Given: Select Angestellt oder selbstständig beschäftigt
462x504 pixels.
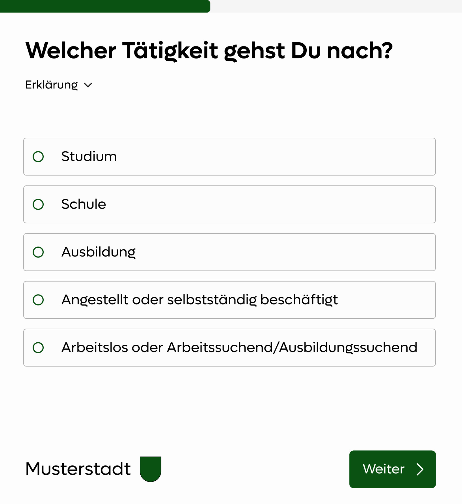Looking at the screenshot, I should pos(39,300).
